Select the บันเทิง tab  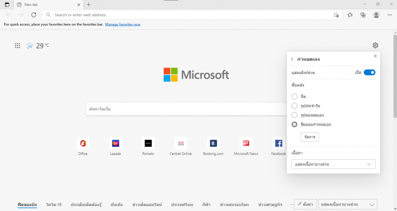click(117, 204)
